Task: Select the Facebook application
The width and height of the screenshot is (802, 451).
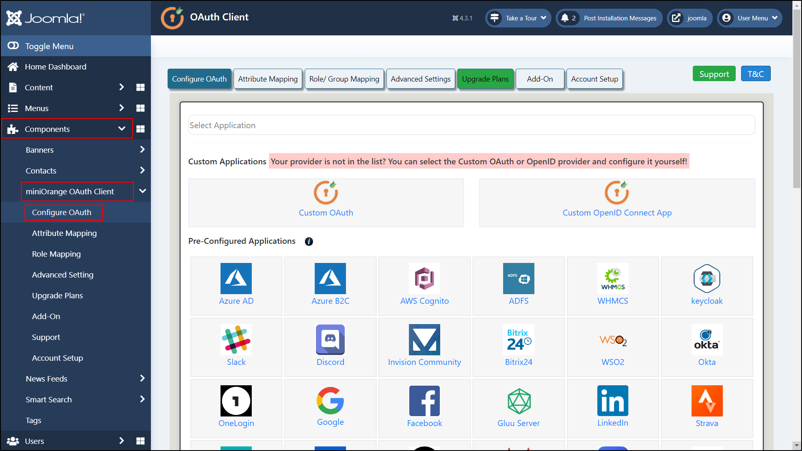Action: click(x=424, y=408)
